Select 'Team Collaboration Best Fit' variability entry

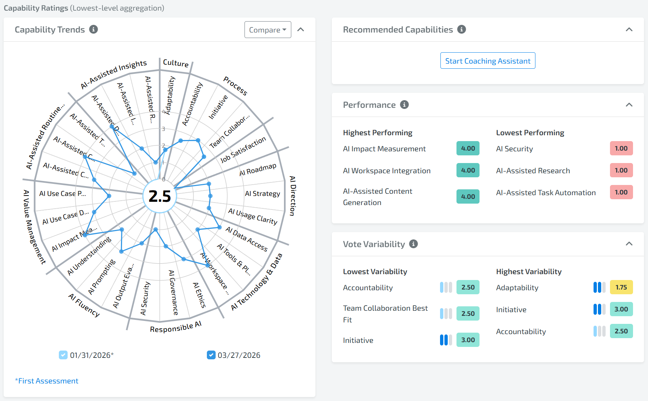pyautogui.click(x=385, y=314)
